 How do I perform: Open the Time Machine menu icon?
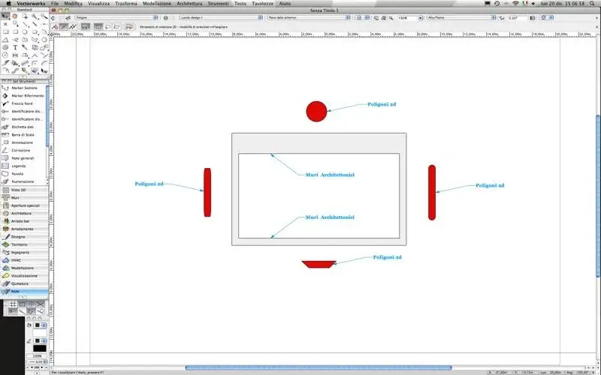point(497,4)
